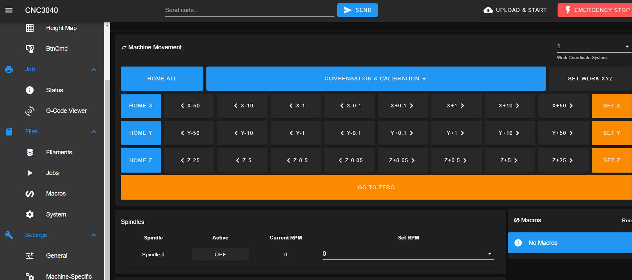The width and height of the screenshot is (632, 280).
Task: Click HOME X button
Action: point(141,106)
